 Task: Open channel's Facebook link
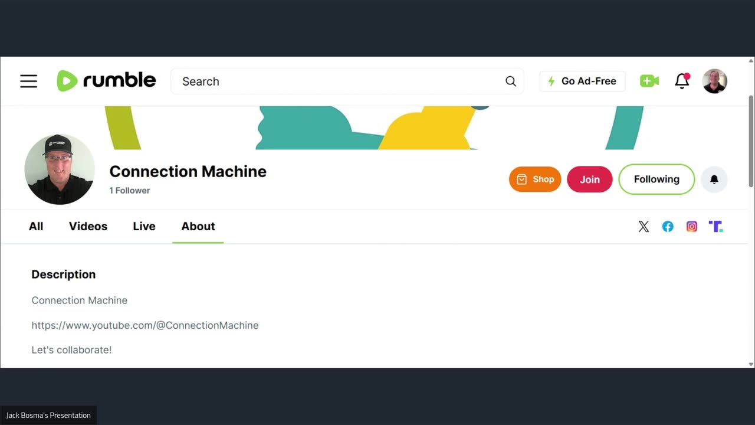tap(668, 227)
